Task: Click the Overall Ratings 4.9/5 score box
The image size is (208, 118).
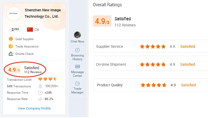Action: [102, 21]
